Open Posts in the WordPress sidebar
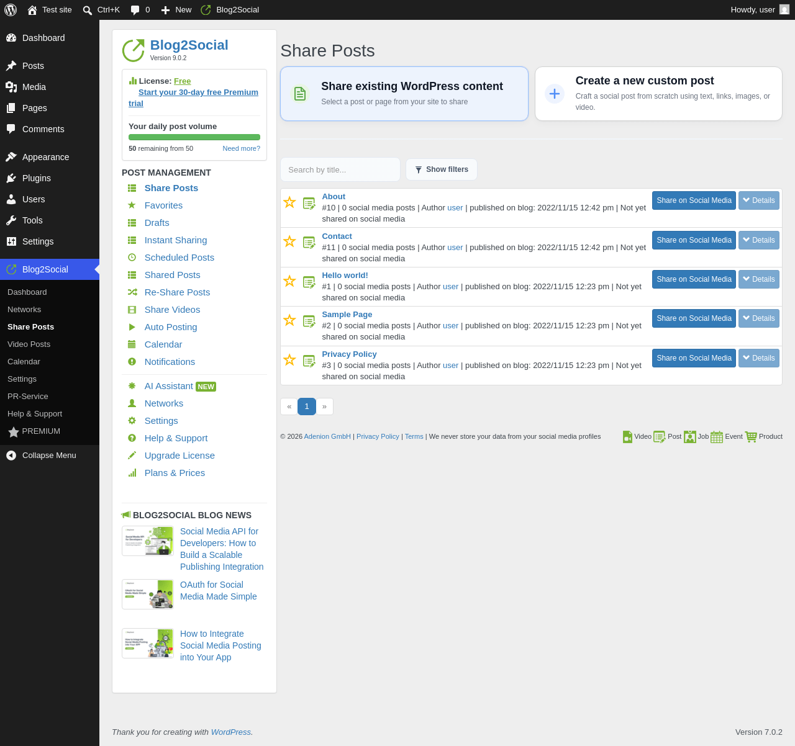 pos(50,66)
